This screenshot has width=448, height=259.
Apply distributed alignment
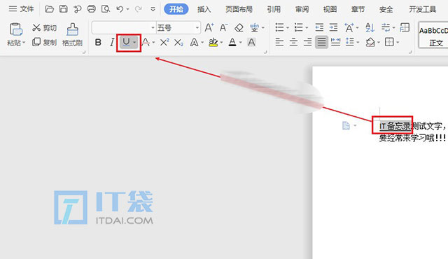pyautogui.click(x=335, y=43)
